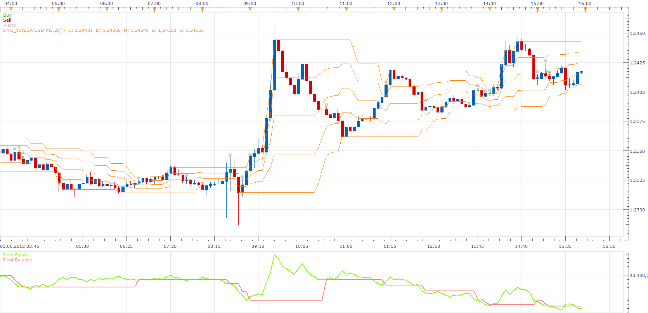648x313 pixels.
Task: Click the 01.06.2012 03:45 date label
Action: pos(20,246)
